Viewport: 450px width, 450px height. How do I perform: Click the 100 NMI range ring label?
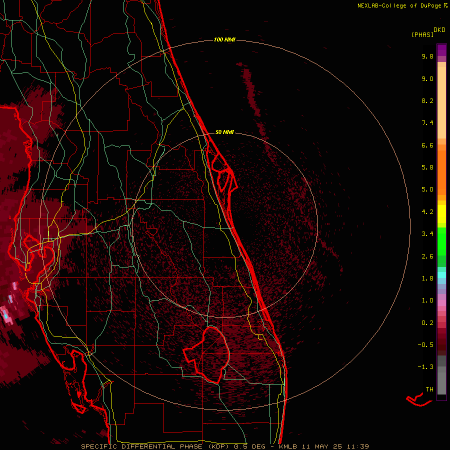[224, 39]
